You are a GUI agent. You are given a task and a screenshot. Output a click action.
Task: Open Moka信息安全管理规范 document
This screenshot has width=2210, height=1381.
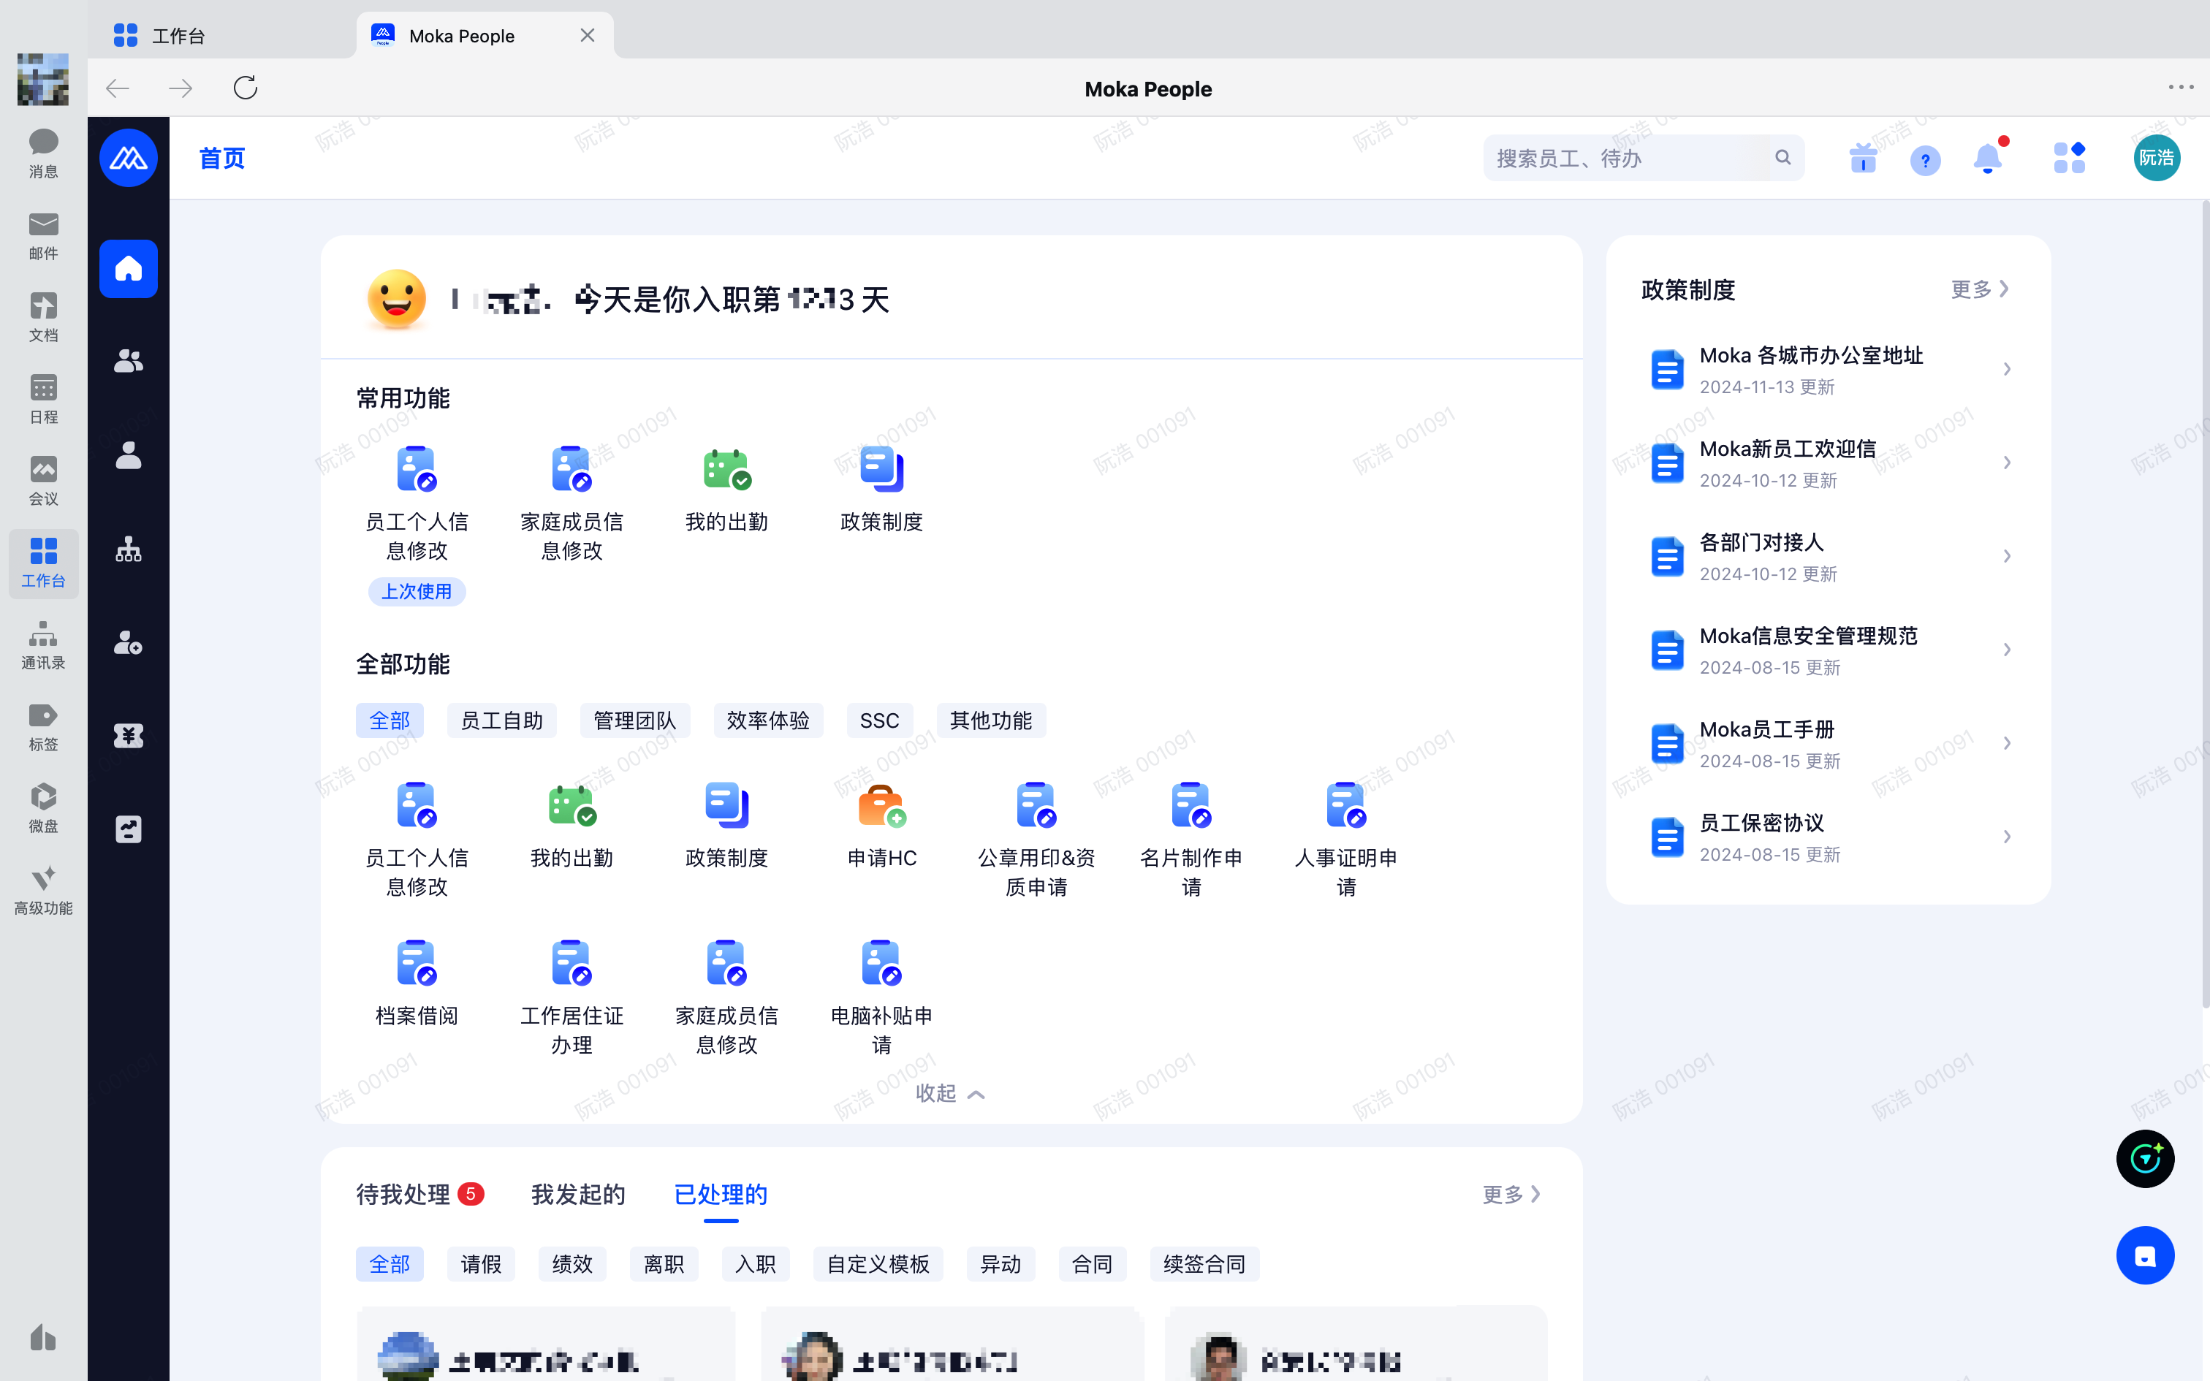point(1807,636)
